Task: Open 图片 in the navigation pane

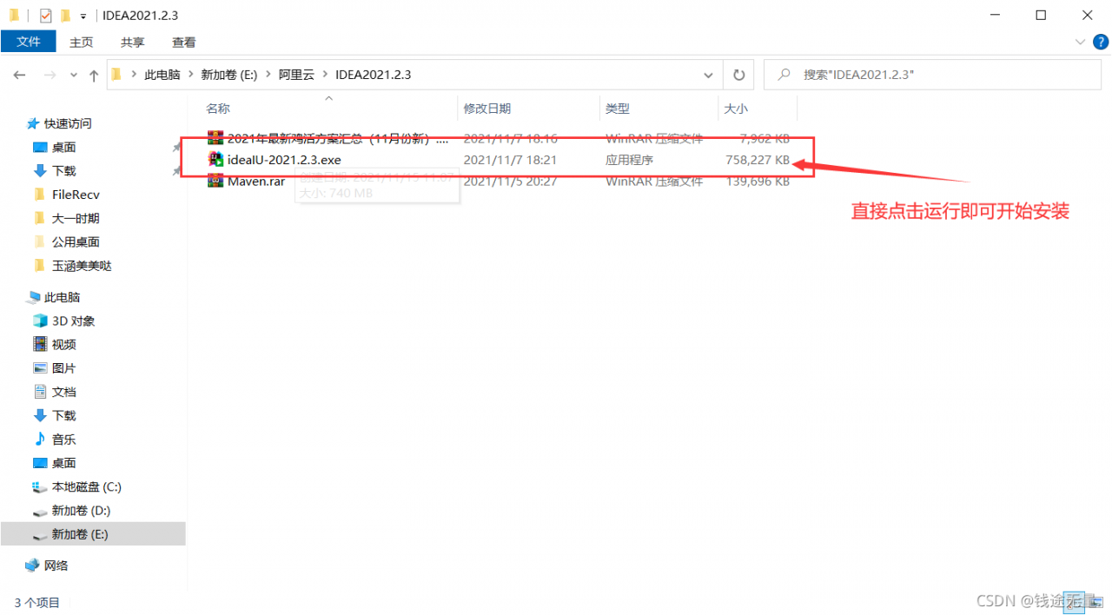Action: click(x=63, y=368)
